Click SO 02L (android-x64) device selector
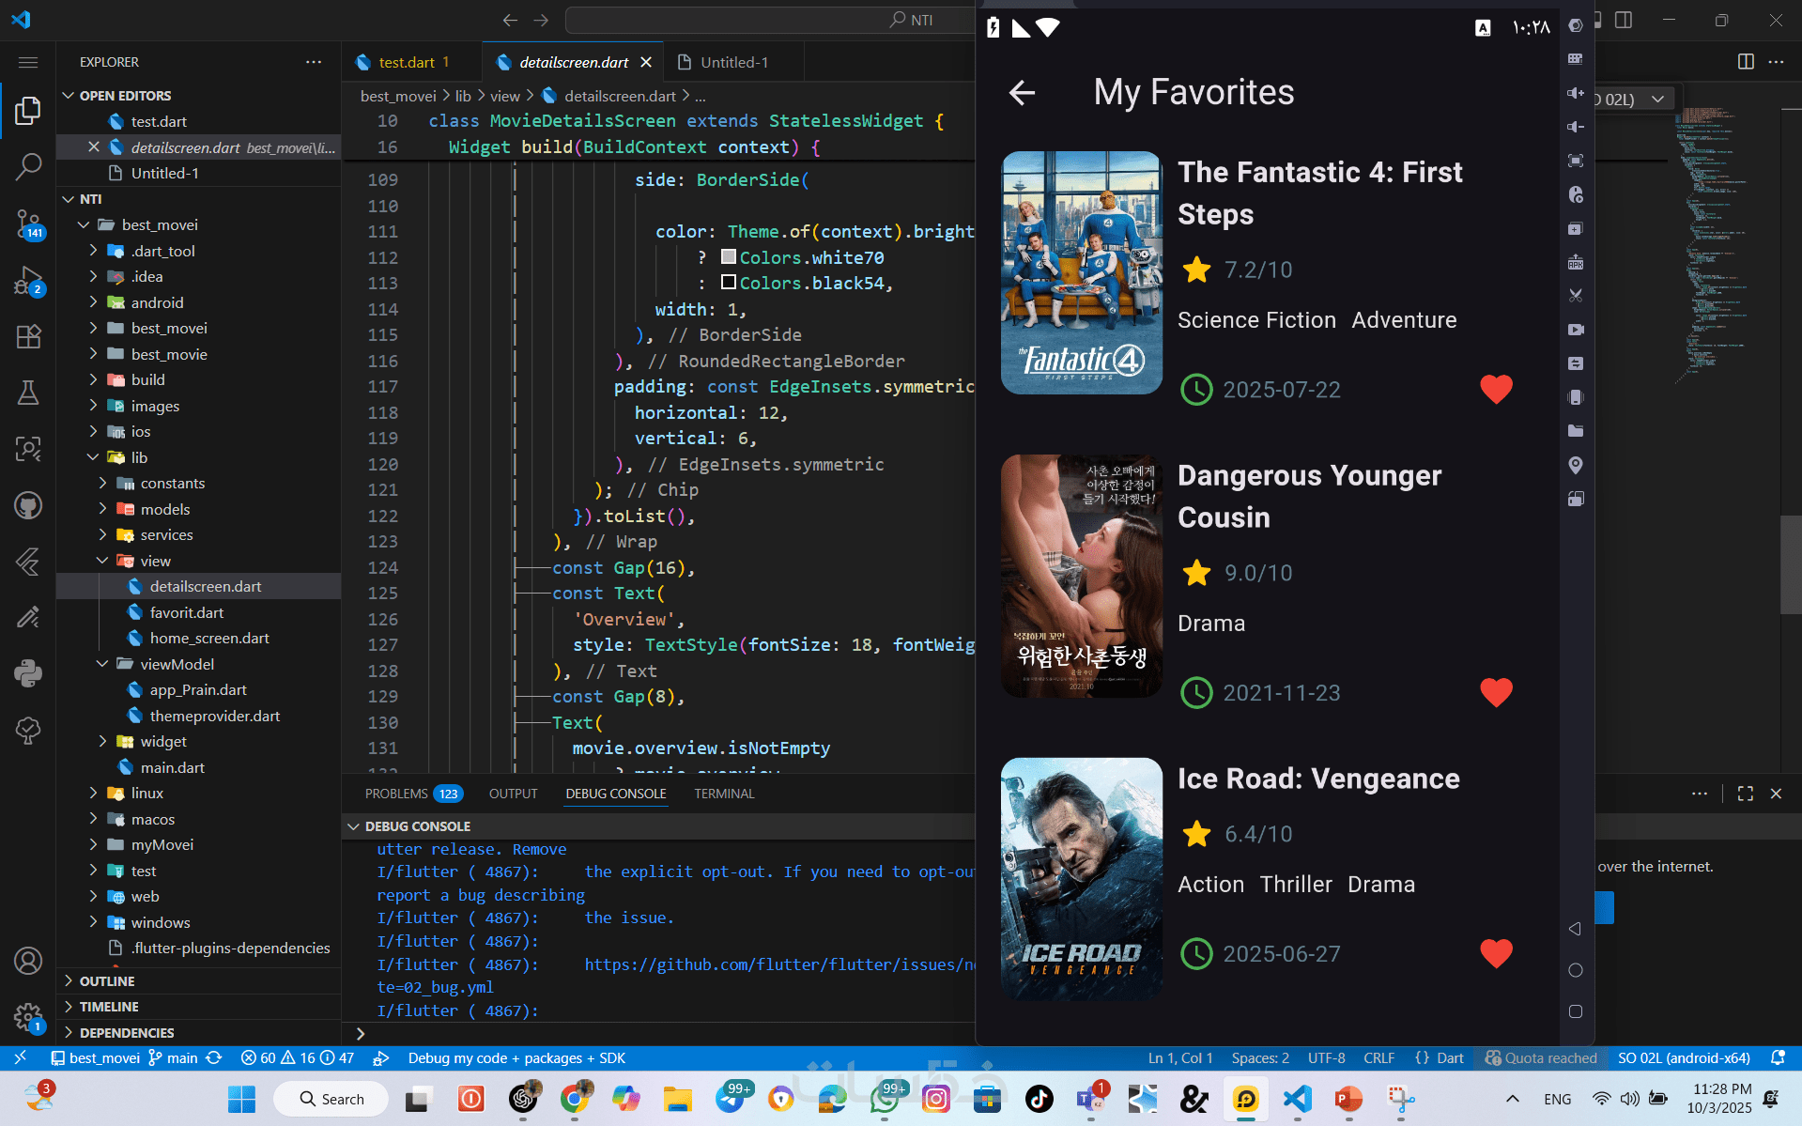 pos(1684,1058)
